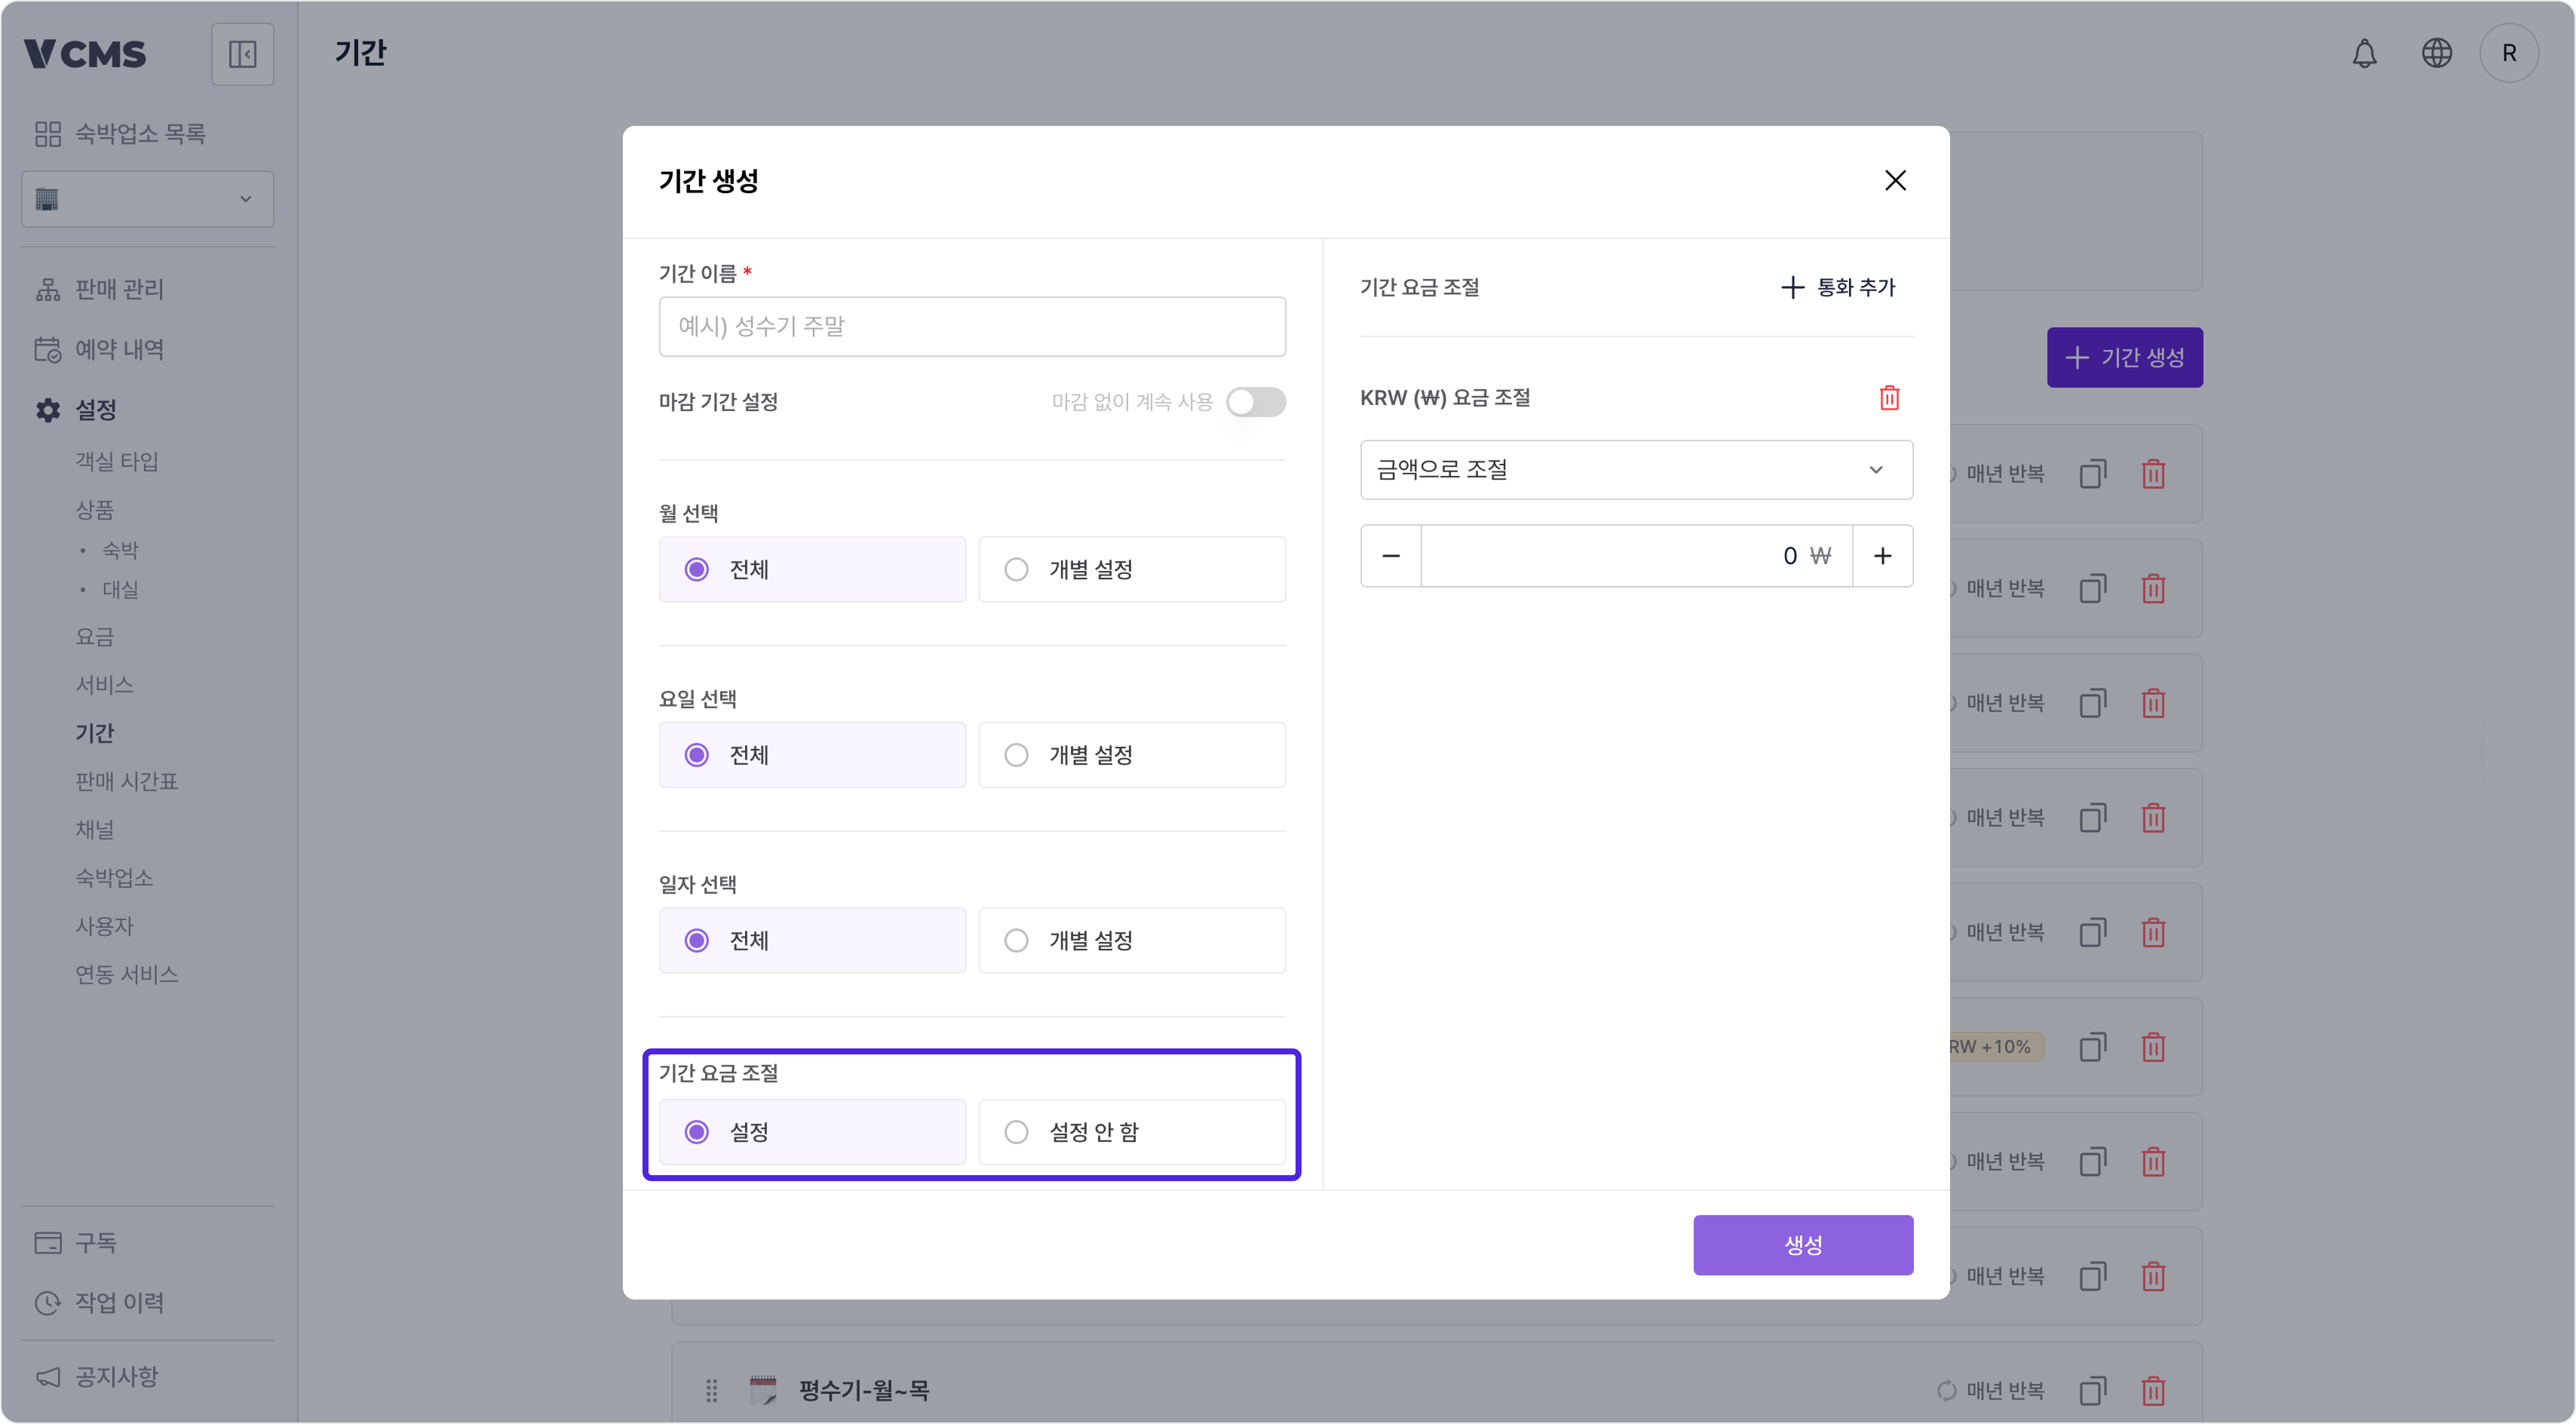Delete the KRW 요금 조절 via trash icon
This screenshot has width=2576, height=1424.
pos(1889,397)
